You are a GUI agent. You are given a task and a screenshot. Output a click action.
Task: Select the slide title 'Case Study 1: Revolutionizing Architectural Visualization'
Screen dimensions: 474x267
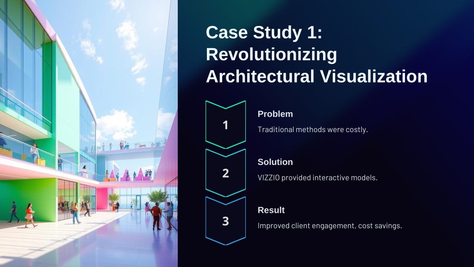point(317,54)
